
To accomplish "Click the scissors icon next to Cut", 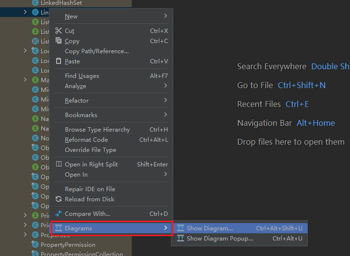I will [x=59, y=31].
